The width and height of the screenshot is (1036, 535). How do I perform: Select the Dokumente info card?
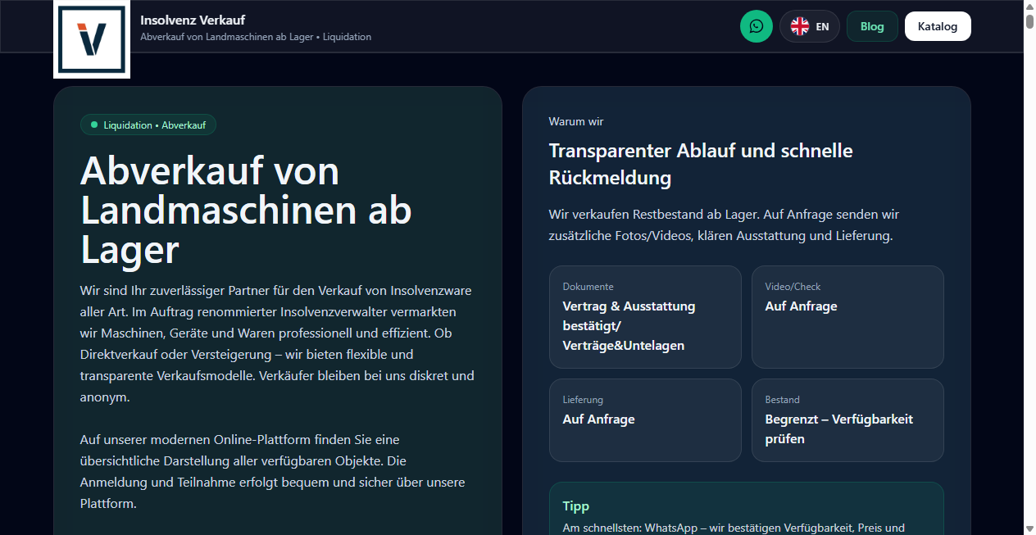(645, 316)
